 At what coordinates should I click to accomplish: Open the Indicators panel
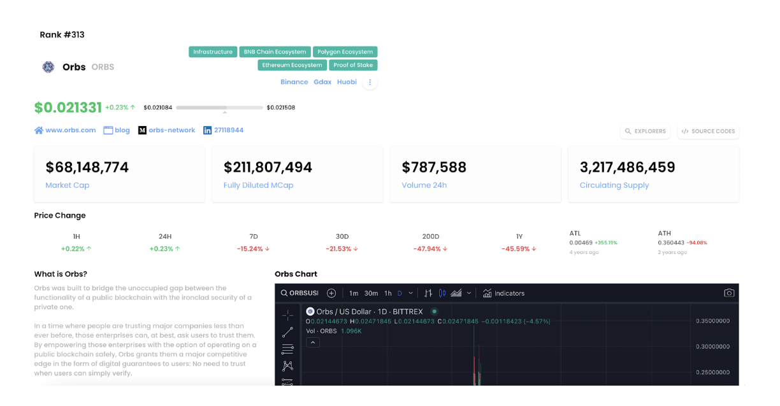(x=503, y=293)
